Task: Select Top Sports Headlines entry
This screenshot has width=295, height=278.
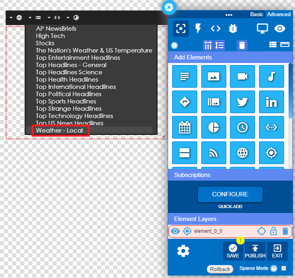Action: tap(66, 101)
